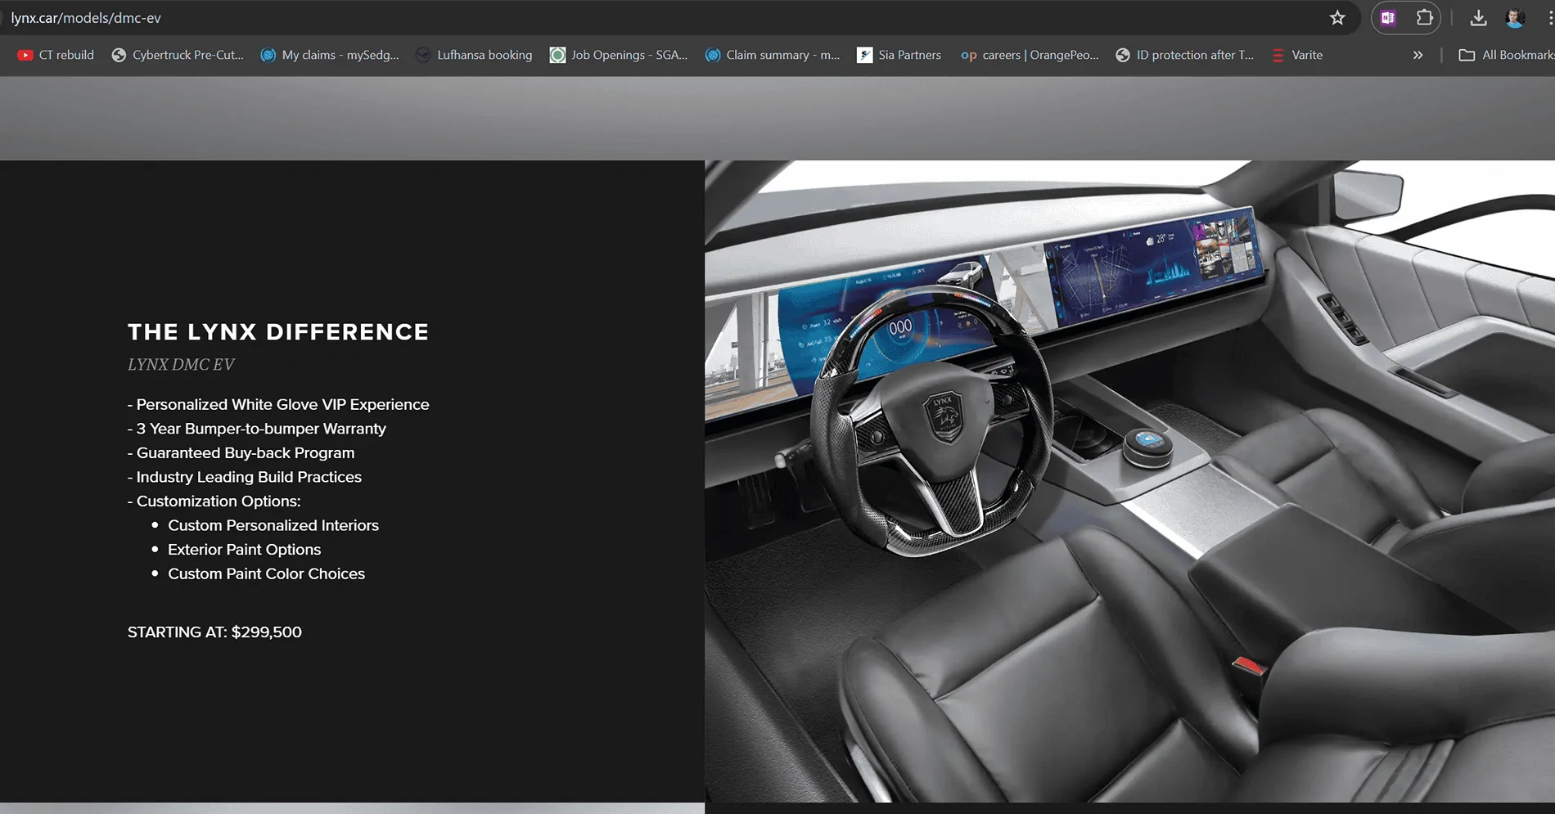Open the browser Extensions puzzle icon
The width and height of the screenshot is (1555, 814).
[x=1425, y=18]
